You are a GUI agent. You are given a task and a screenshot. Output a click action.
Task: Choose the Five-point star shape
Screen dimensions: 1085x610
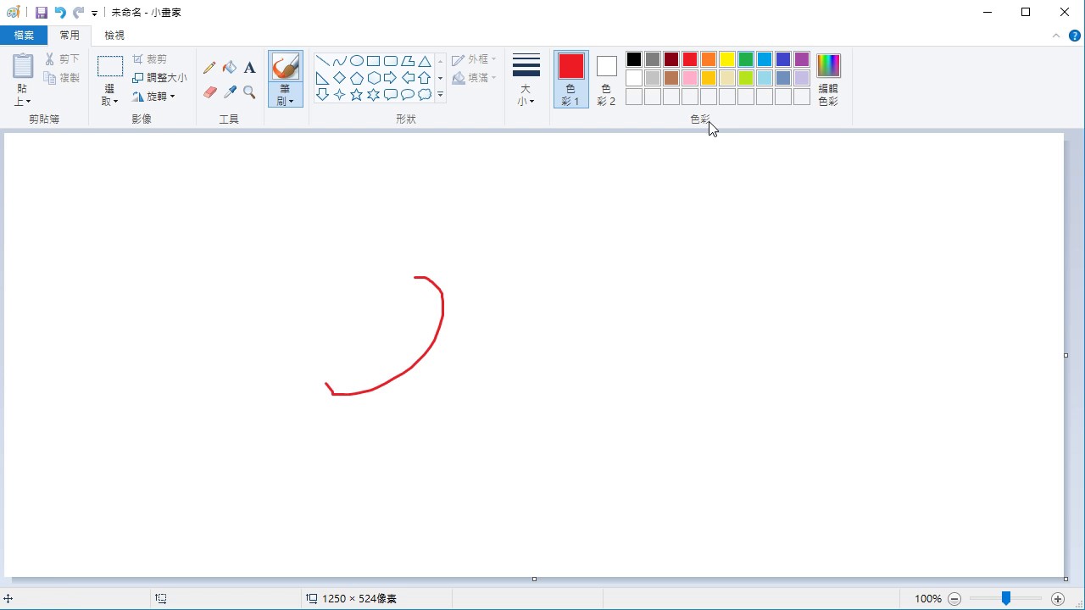tap(357, 95)
